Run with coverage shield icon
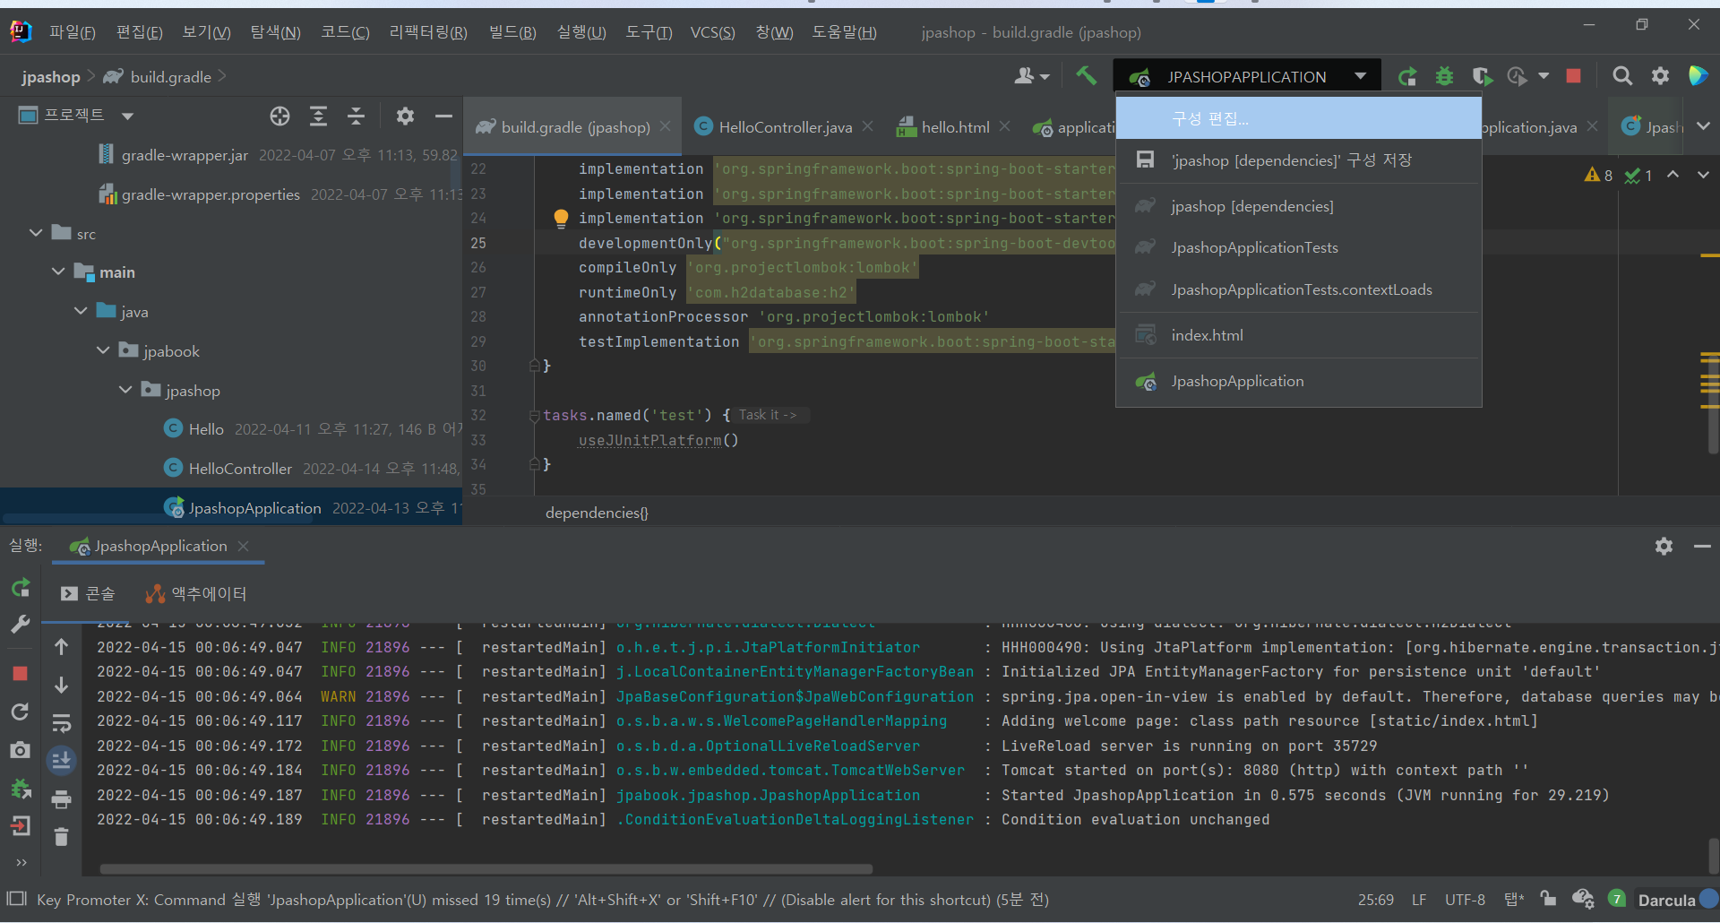This screenshot has width=1720, height=923. coord(1482,76)
